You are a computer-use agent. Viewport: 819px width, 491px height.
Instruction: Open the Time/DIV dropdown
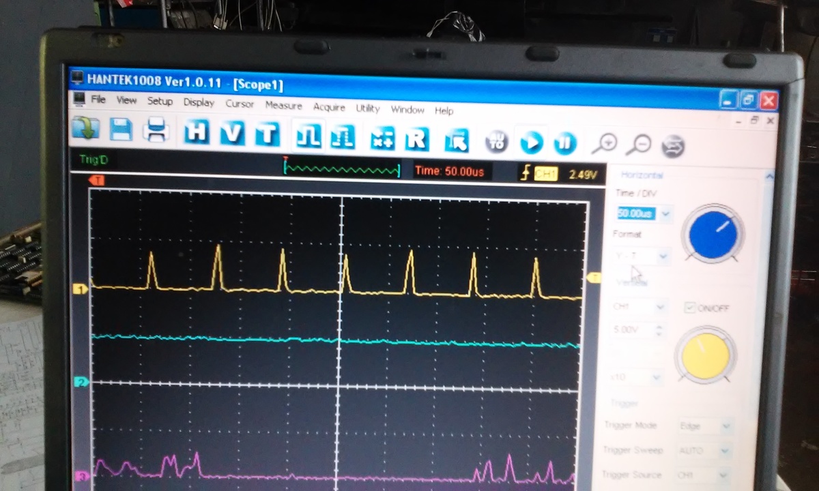665,214
